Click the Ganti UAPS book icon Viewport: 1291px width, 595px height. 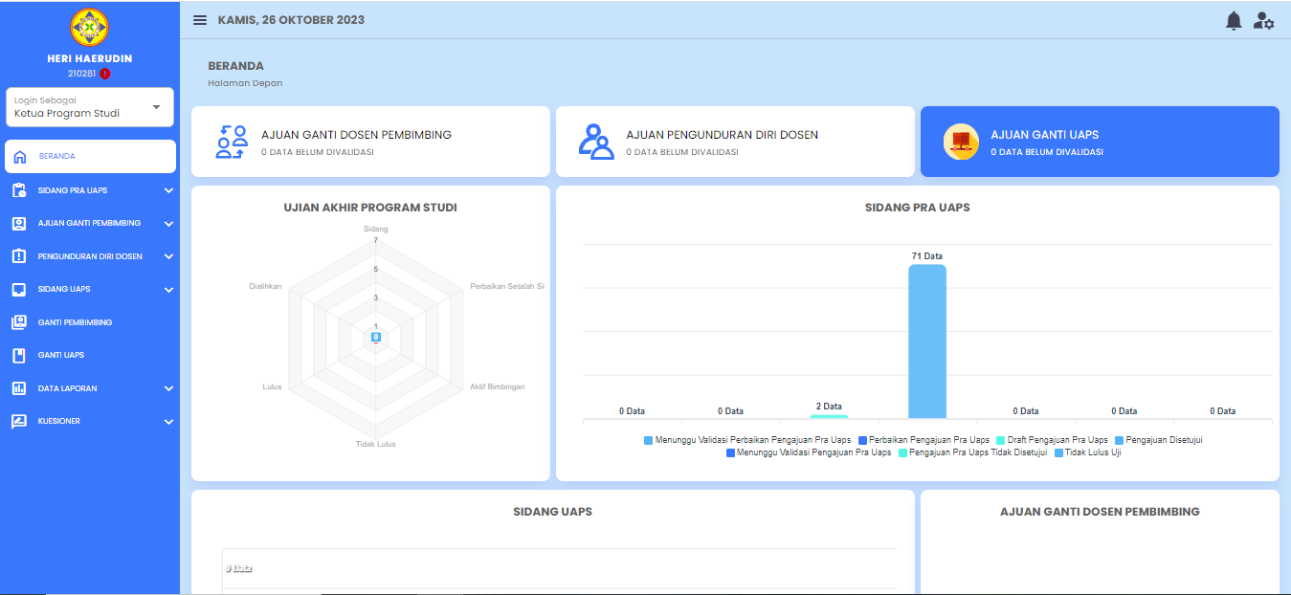pyautogui.click(x=19, y=355)
